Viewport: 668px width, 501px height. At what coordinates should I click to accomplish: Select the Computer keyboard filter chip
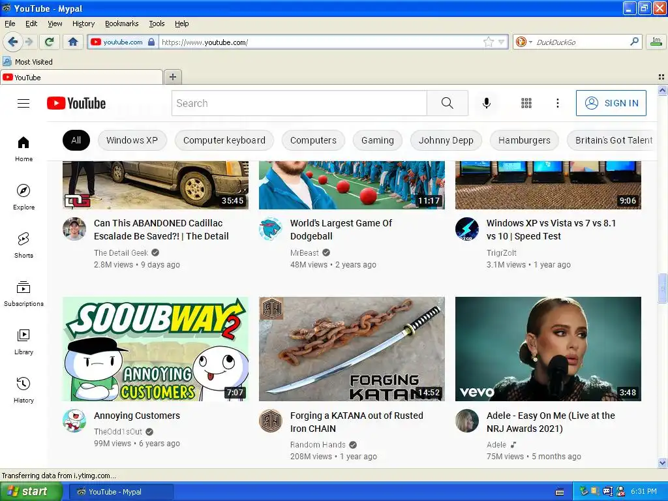pos(224,140)
